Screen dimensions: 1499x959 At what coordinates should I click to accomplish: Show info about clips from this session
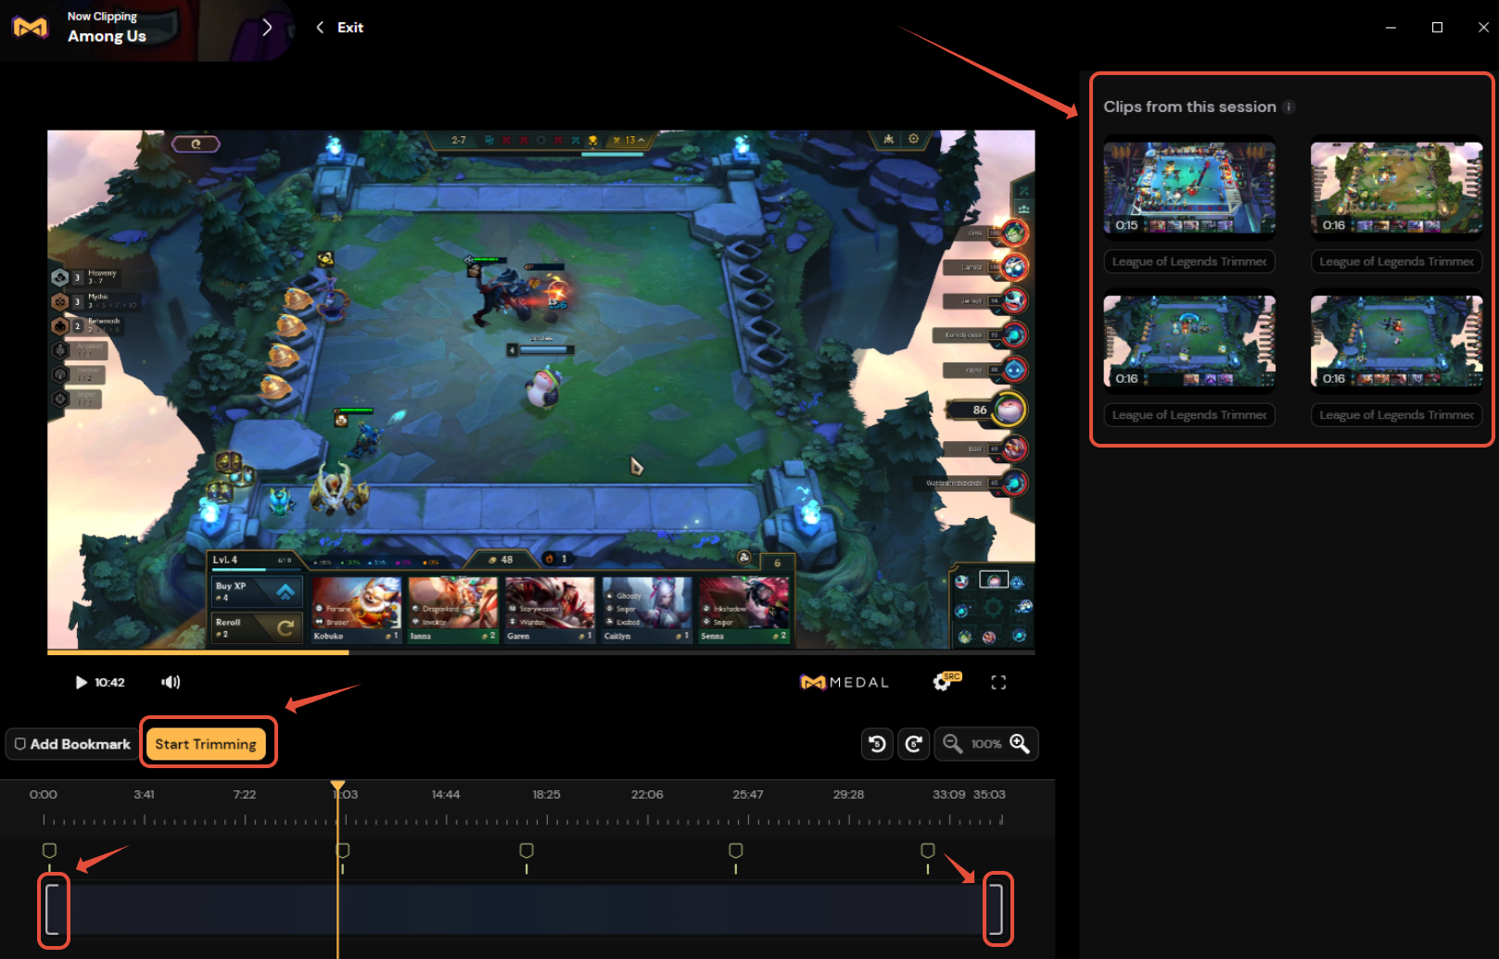(1289, 107)
